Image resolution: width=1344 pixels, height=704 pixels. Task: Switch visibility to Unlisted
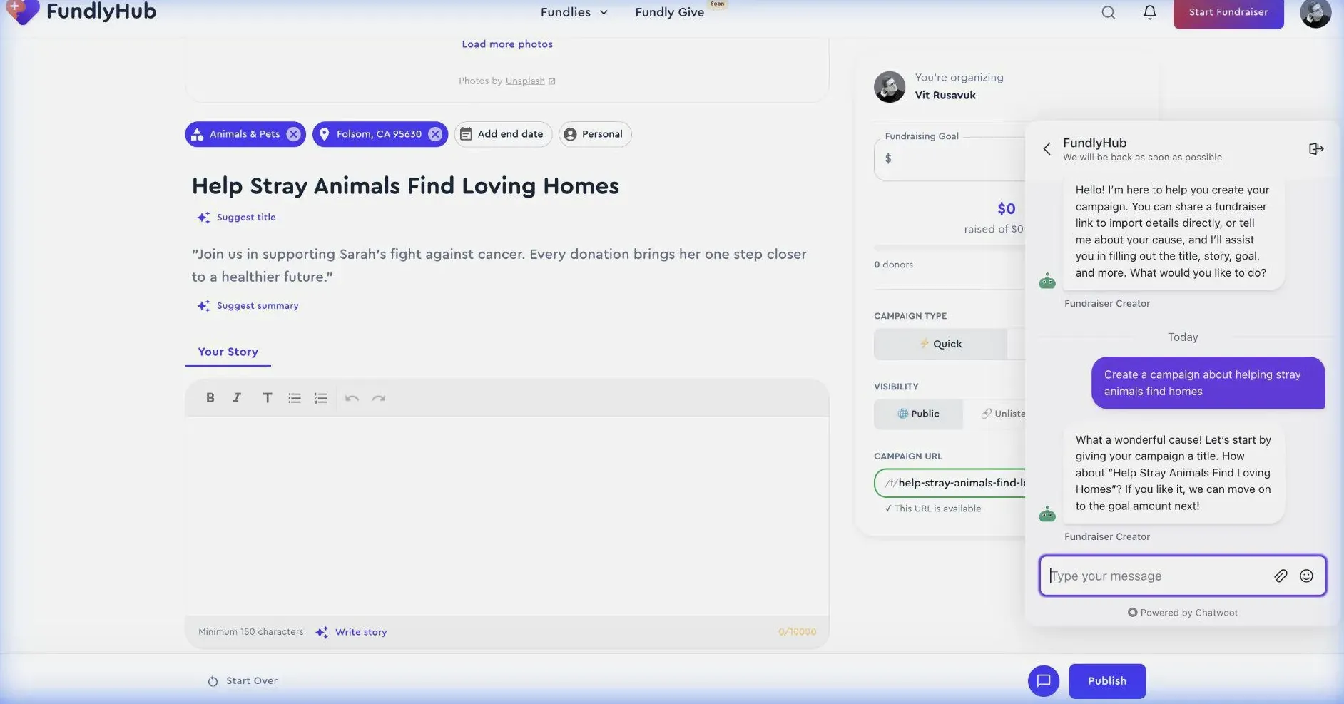[x=1002, y=414]
